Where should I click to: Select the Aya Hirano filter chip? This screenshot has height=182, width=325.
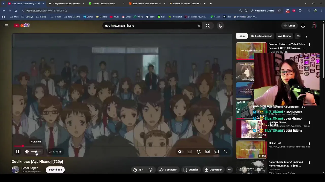click(284, 36)
